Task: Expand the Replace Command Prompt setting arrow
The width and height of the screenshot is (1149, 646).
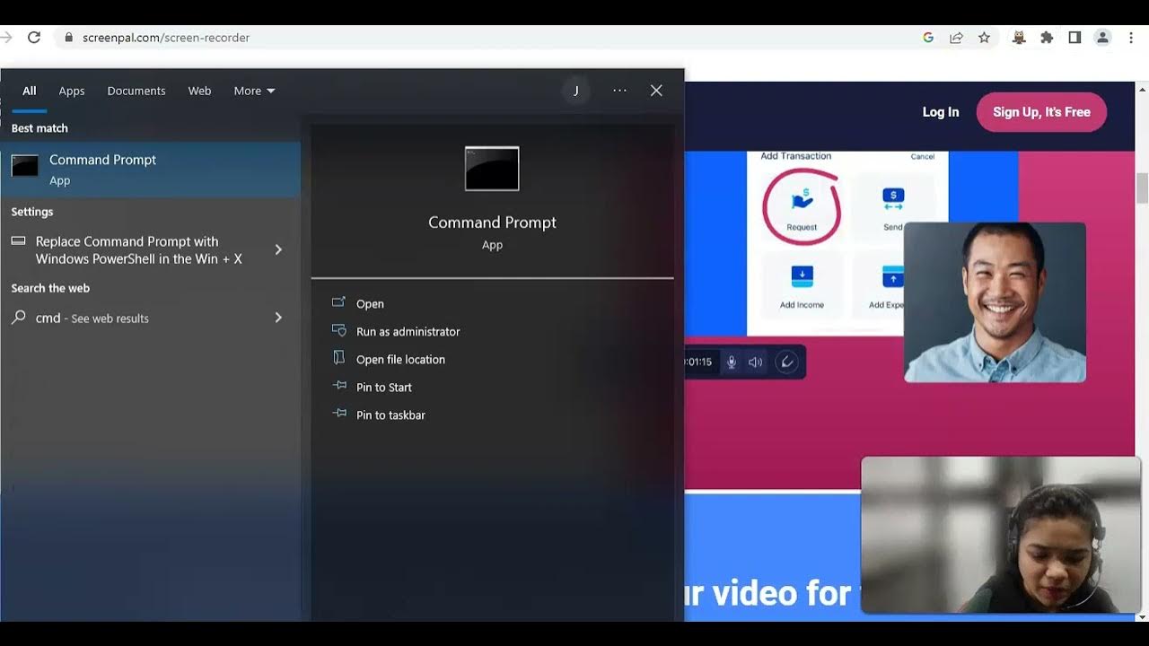Action: click(x=278, y=249)
